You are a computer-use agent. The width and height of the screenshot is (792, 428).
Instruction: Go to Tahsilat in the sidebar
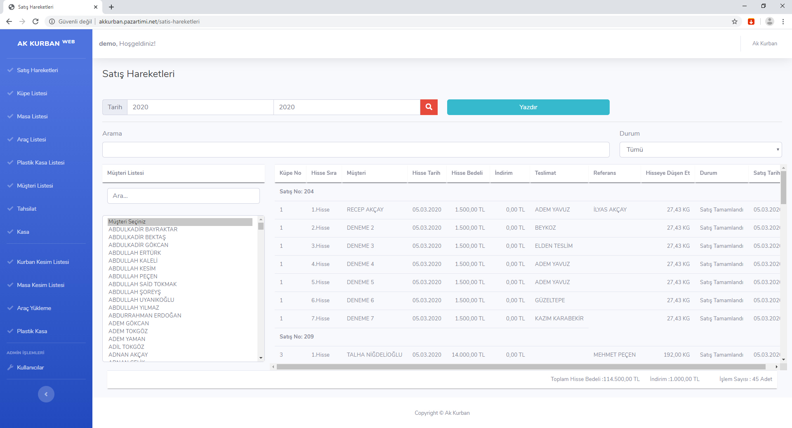pyautogui.click(x=27, y=209)
